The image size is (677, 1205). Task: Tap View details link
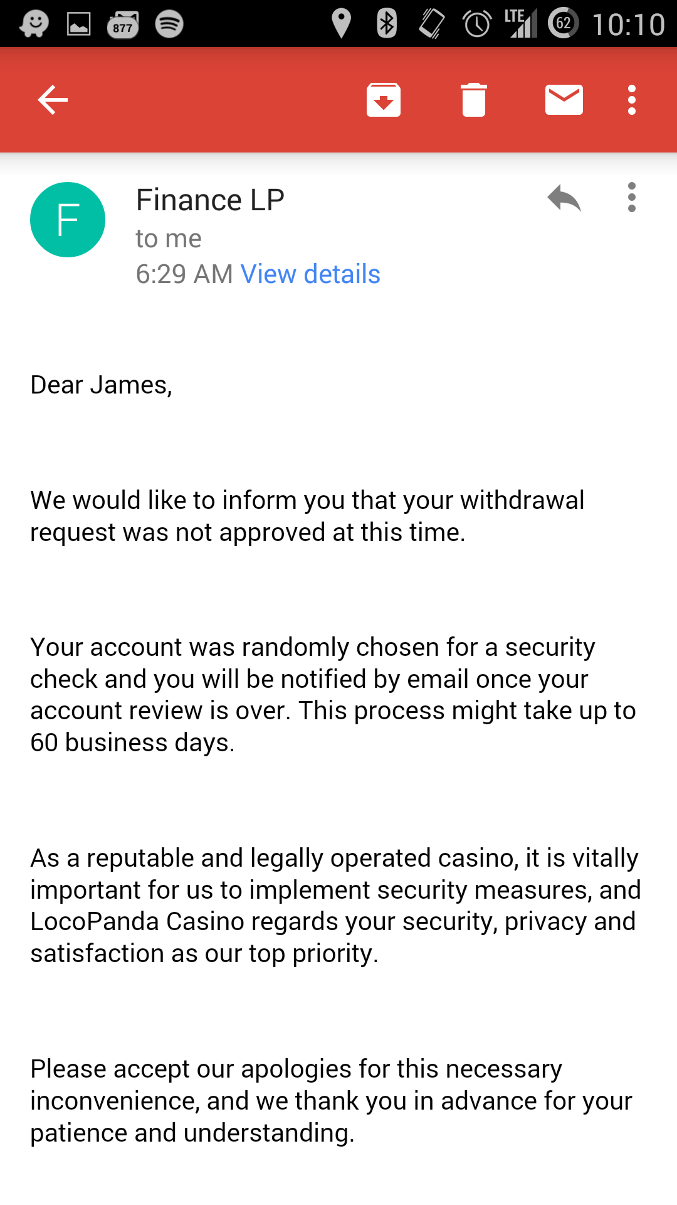point(310,274)
